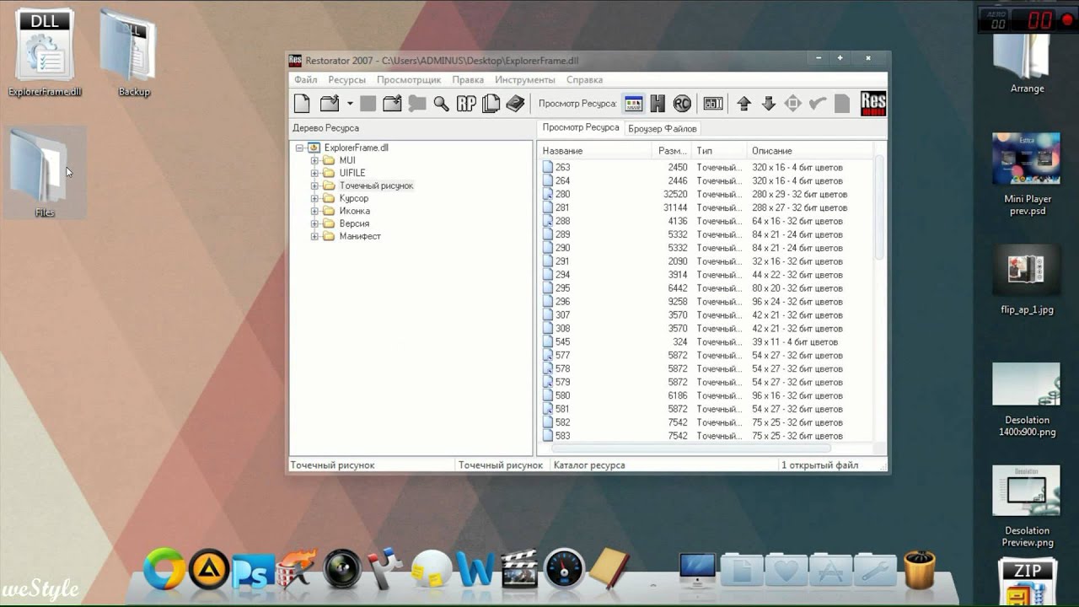Expand the Иконка folder node
The width and height of the screenshot is (1079, 607).
tap(314, 211)
